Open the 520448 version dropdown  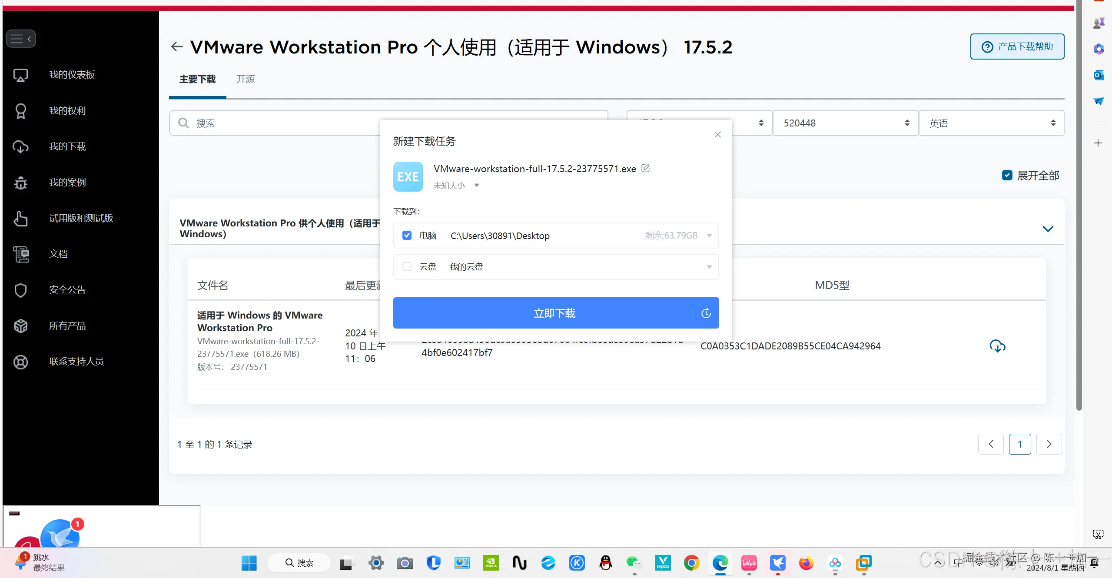tap(845, 123)
